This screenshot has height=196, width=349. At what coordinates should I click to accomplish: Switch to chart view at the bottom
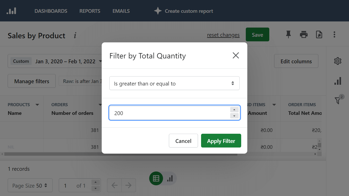point(170,178)
